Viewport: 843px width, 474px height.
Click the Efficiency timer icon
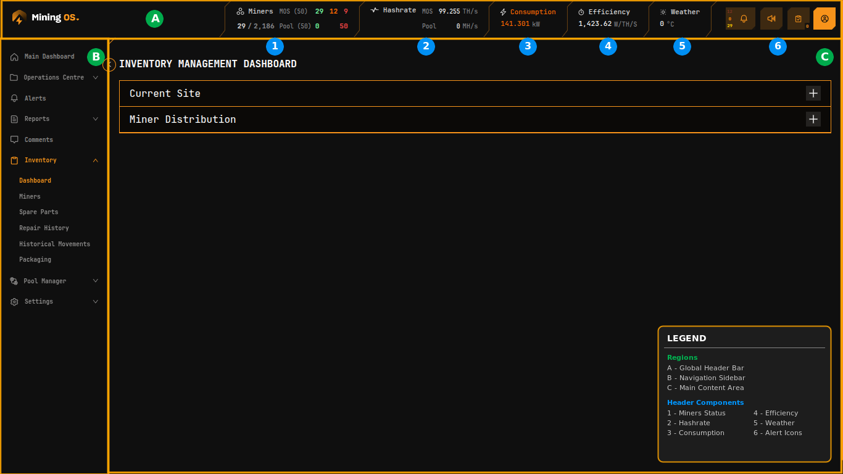pos(579,12)
